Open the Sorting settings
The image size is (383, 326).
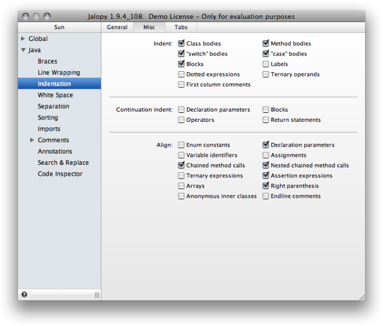click(59, 117)
